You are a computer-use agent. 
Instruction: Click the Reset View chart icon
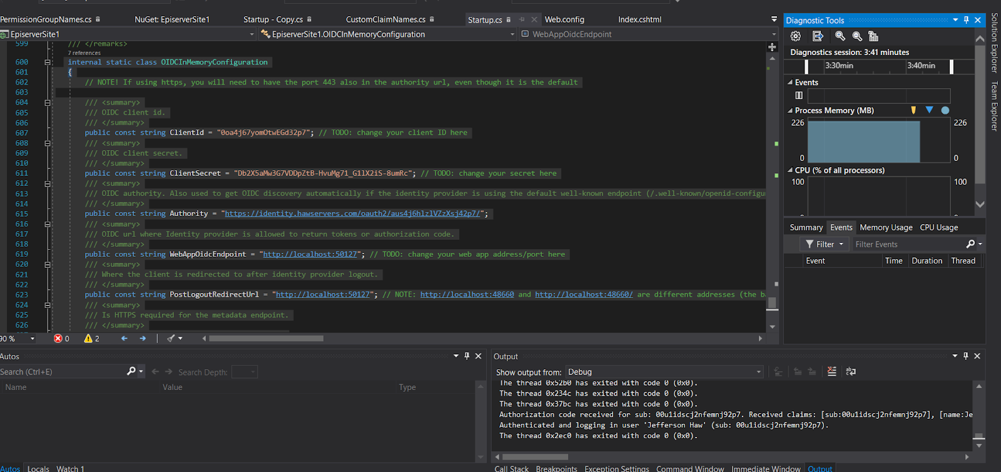click(x=873, y=36)
